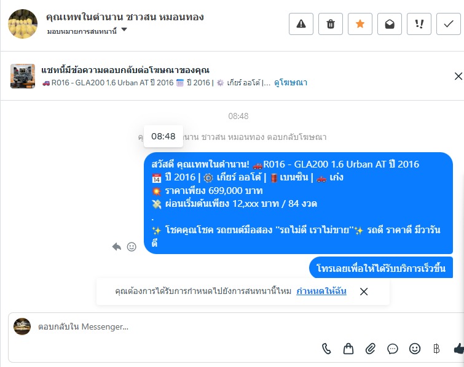Toggle the orange star follow-up marker
Screen dimensions: 464x367
tap(360, 24)
